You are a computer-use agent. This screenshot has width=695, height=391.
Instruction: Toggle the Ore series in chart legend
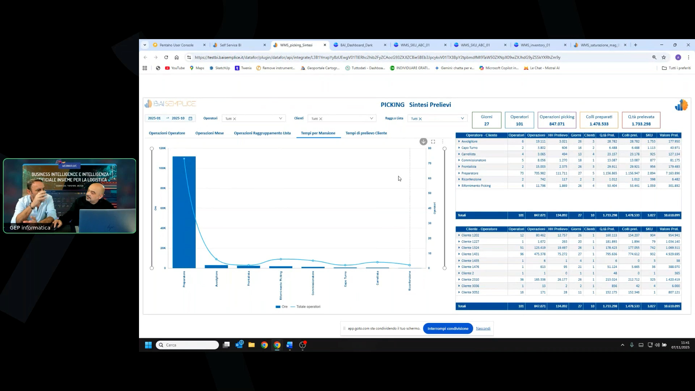[281, 307]
